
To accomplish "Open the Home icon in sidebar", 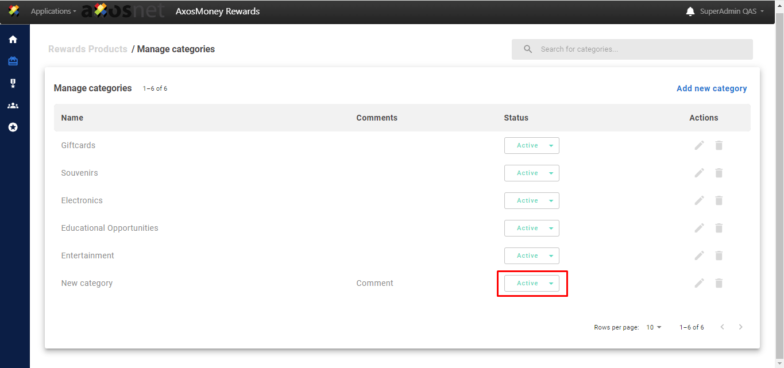I will (13, 40).
